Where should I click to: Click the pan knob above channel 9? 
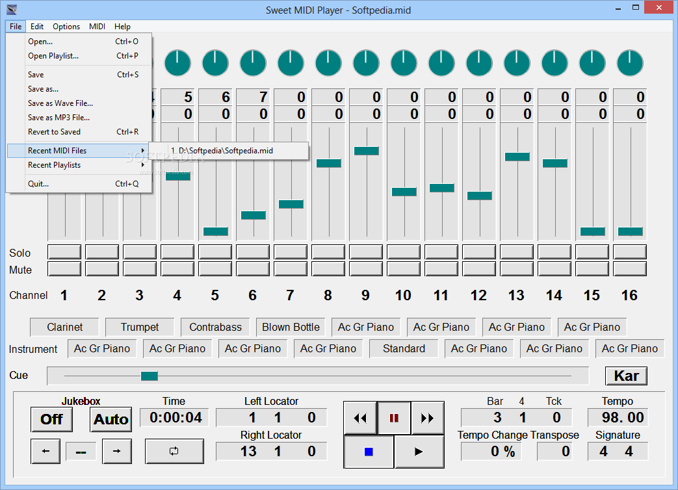pyautogui.click(x=366, y=63)
